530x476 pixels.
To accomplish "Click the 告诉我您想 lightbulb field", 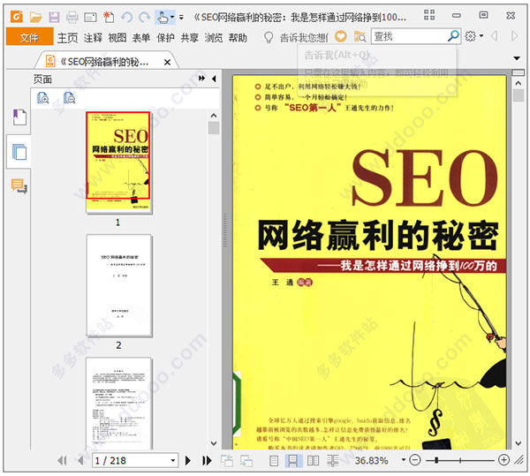I will (296, 37).
